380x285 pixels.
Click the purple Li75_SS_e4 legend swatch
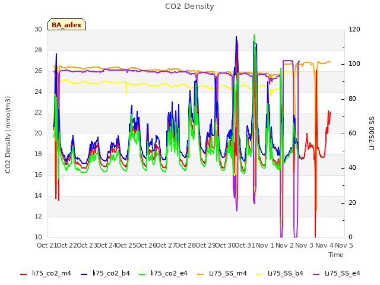click(316, 274)
